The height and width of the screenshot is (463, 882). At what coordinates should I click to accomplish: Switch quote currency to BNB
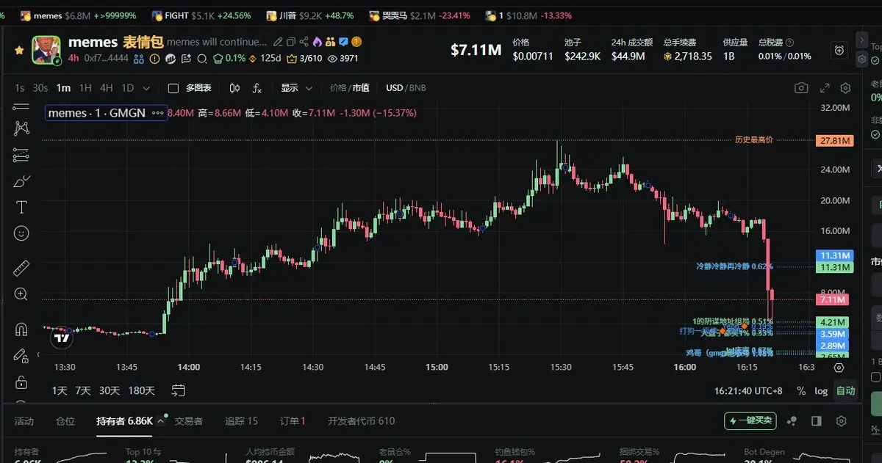(417, 88)
